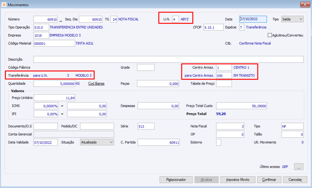
Task: Click the Nota Fiscal number field with 3
Action: (230, 126)
